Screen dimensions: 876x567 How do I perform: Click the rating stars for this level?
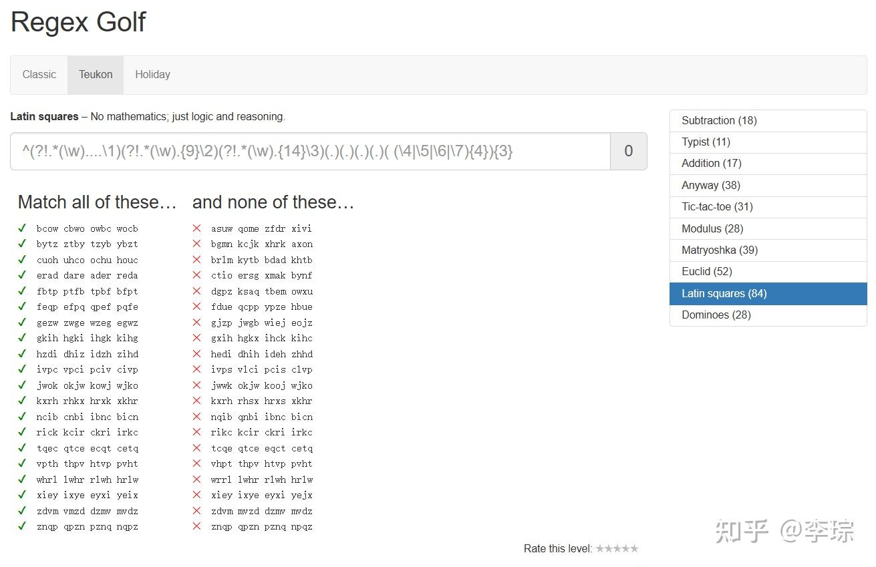(617, 549)
